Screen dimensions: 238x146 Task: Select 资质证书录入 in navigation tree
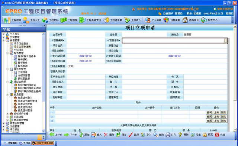click(25, 98)
